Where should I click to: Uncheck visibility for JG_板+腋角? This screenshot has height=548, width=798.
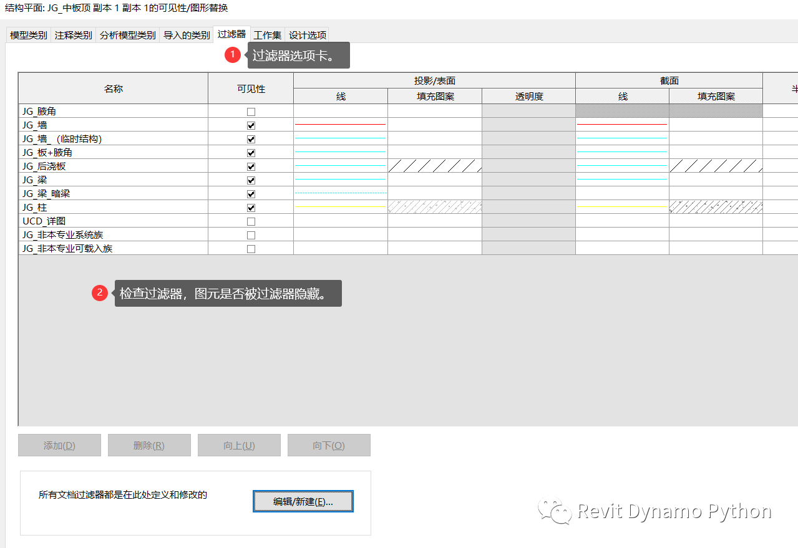tap(251, 153)
